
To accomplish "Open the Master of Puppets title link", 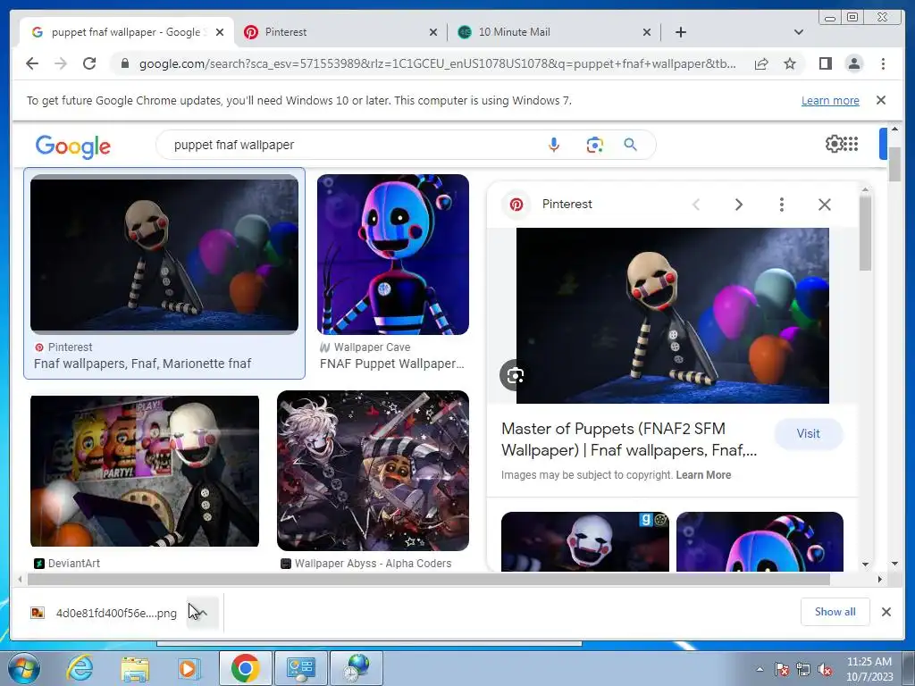I will 629,439.
